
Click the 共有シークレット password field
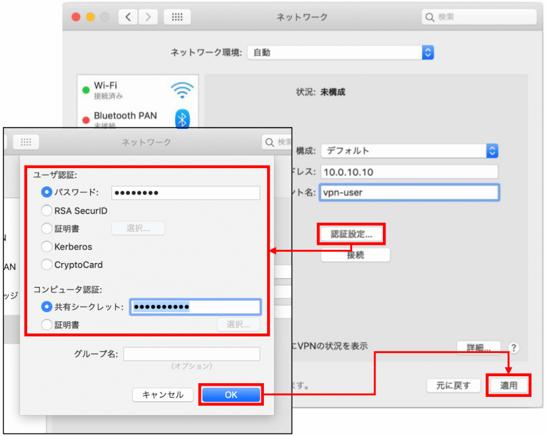tap(195, 306)
